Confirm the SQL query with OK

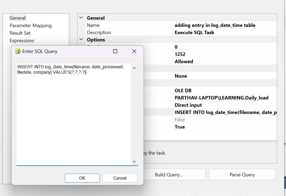(x=82, y=178)
